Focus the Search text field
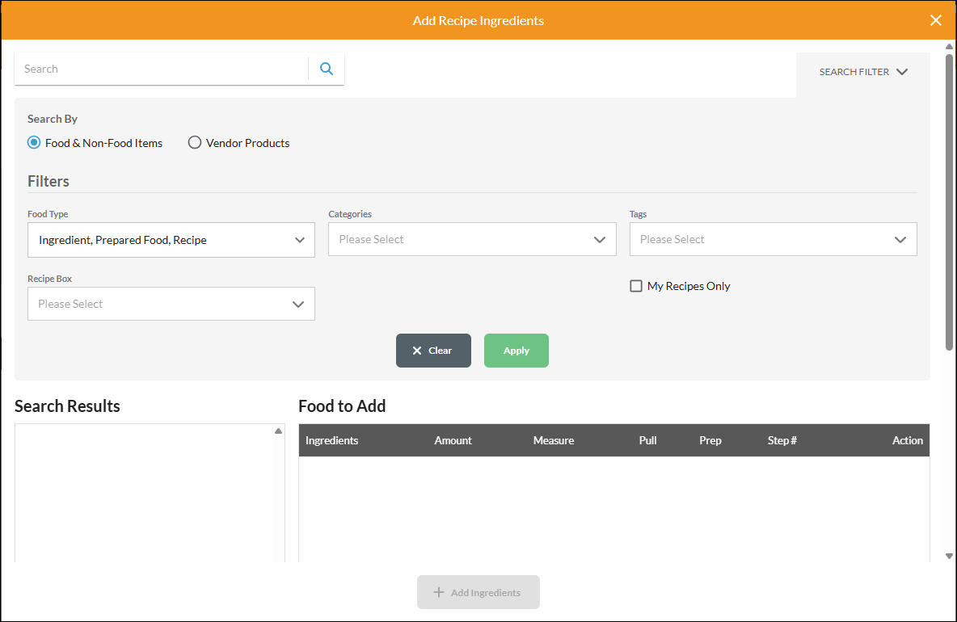957x622 pixels. tap(162, 69)
